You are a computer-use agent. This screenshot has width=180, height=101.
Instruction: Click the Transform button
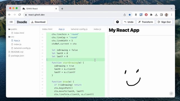[x=146, y=22]
